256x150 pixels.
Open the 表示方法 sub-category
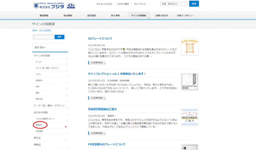50,99
